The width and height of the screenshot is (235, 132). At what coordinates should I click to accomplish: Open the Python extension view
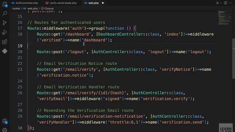click(5, 51)
